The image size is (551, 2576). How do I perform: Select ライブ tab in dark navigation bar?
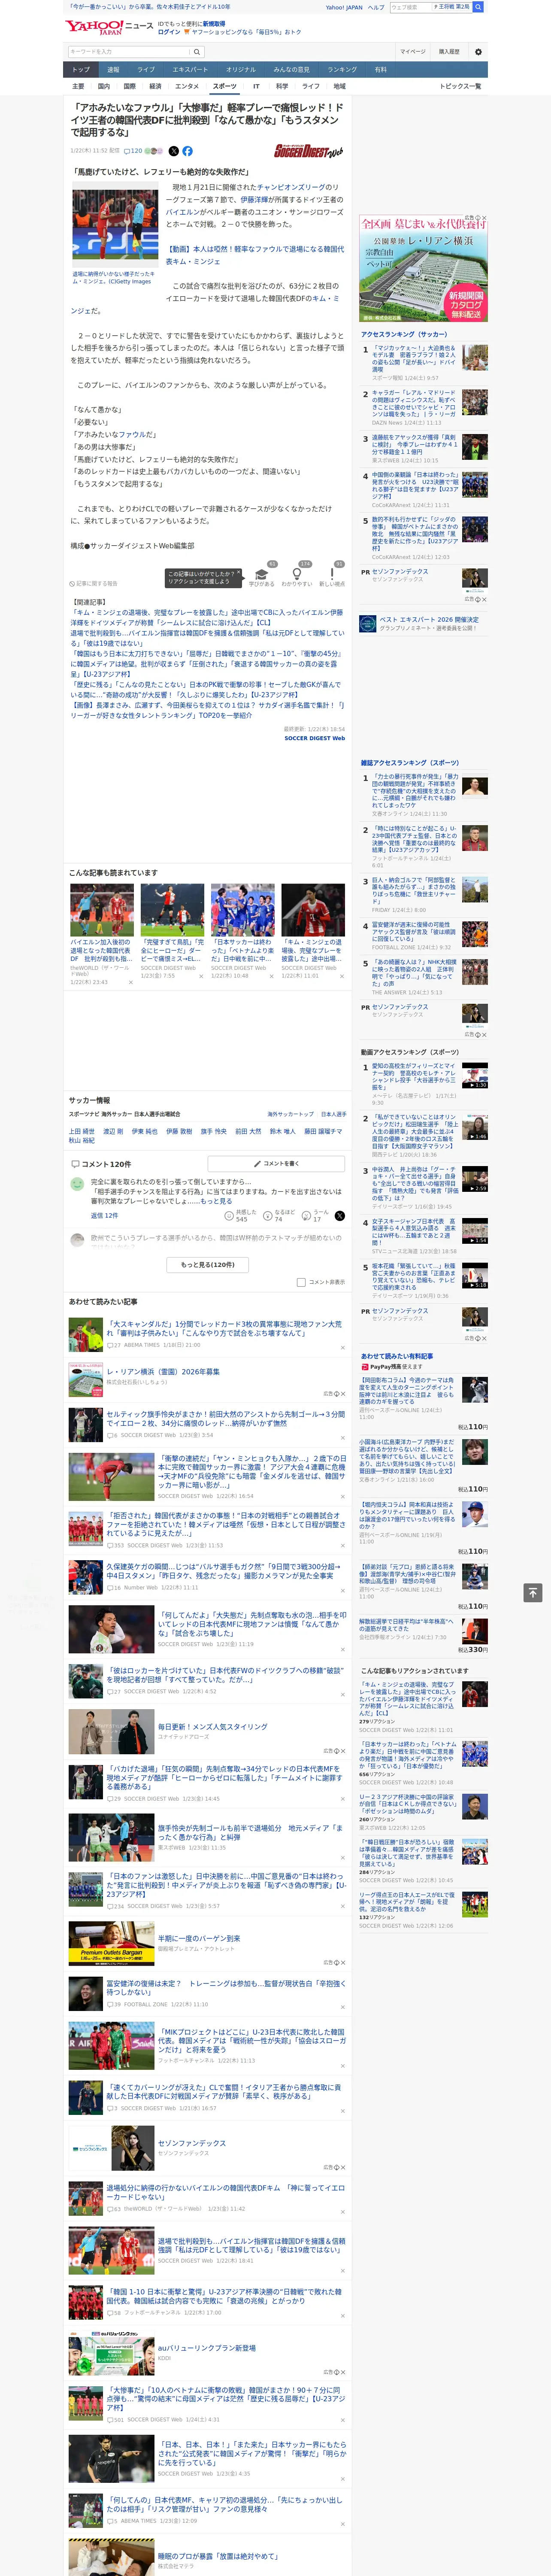coord(146,70)
